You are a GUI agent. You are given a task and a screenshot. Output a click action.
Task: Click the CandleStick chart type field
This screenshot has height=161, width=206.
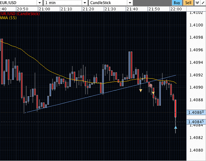coord(108,3)
